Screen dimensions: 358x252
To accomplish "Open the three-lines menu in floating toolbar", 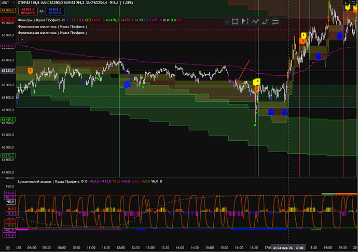I will click(277, 21).
